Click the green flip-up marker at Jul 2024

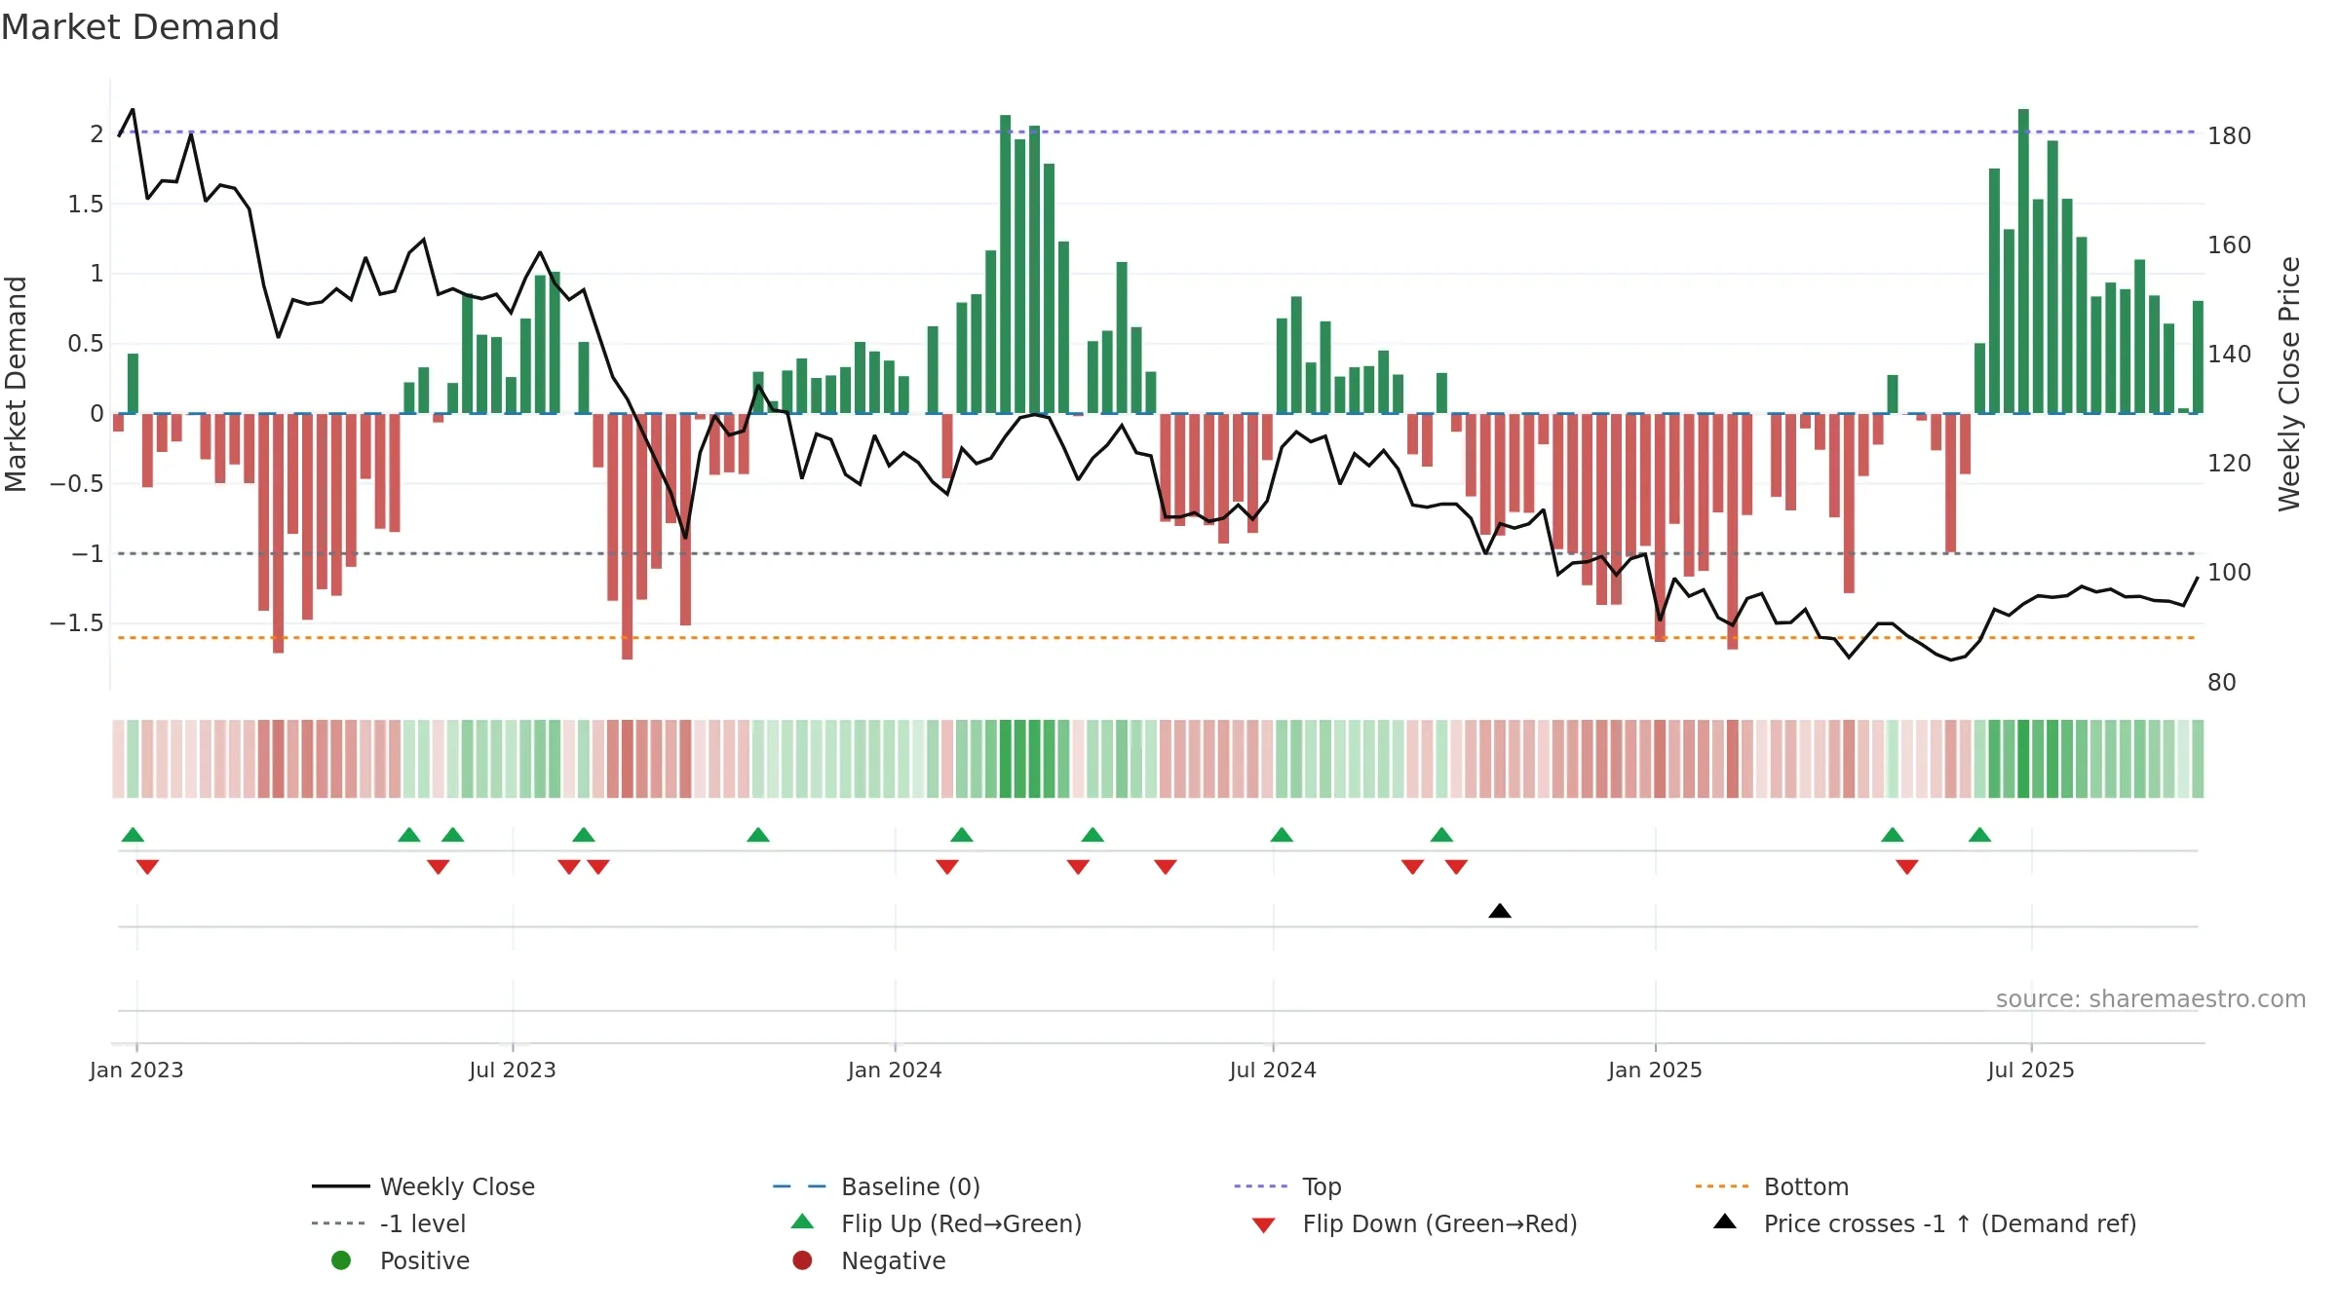pyautogui.click(x=1282, y=834)
